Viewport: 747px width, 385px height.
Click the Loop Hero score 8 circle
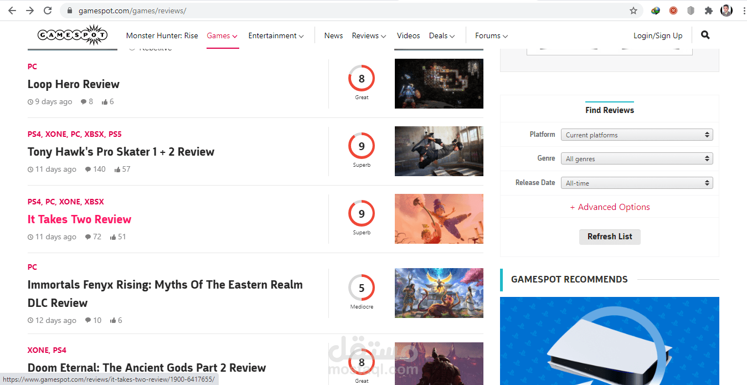362,79
